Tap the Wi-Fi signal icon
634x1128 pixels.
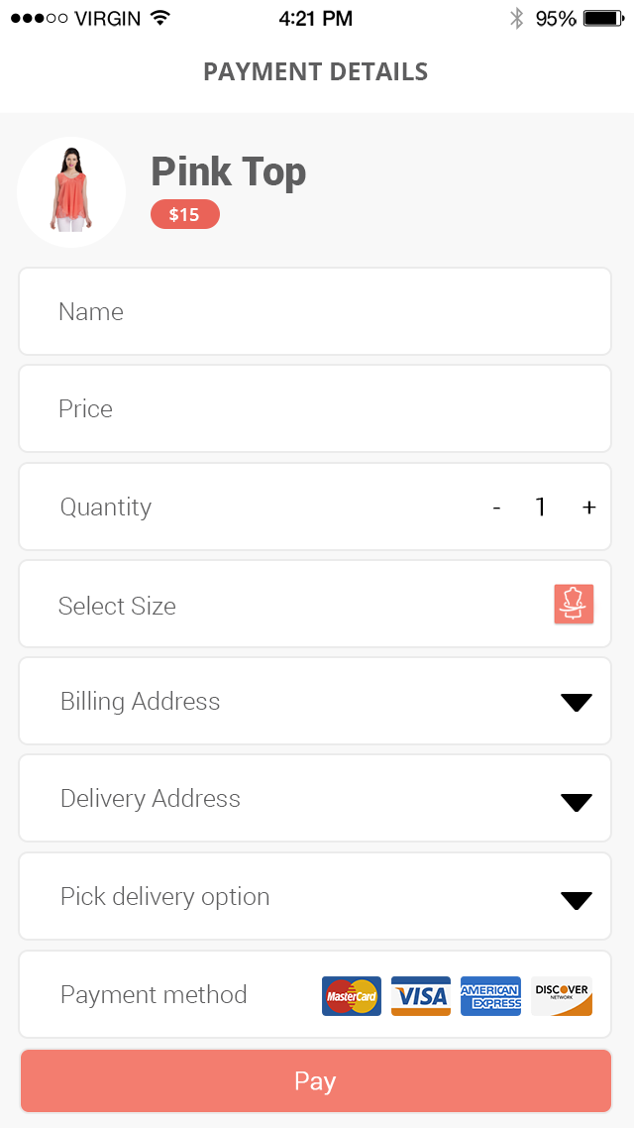pos(160,18)
